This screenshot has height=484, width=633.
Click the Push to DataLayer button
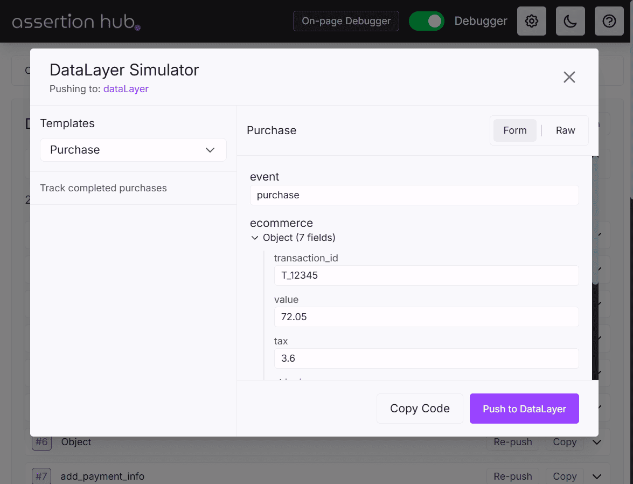(x=524, y=409)
